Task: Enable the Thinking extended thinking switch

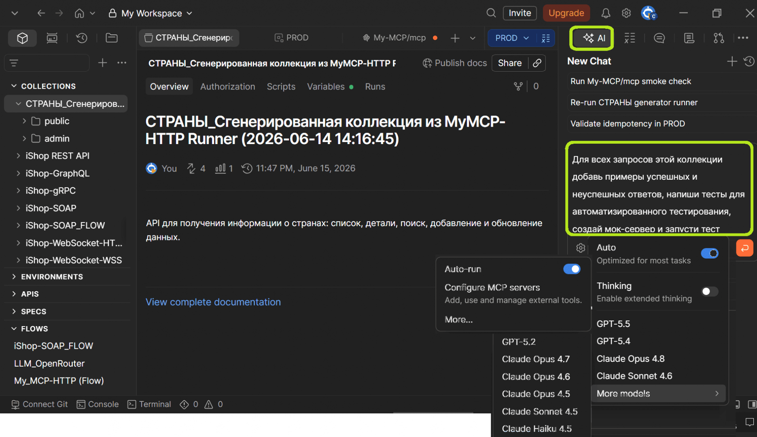Action: (709, 291)
